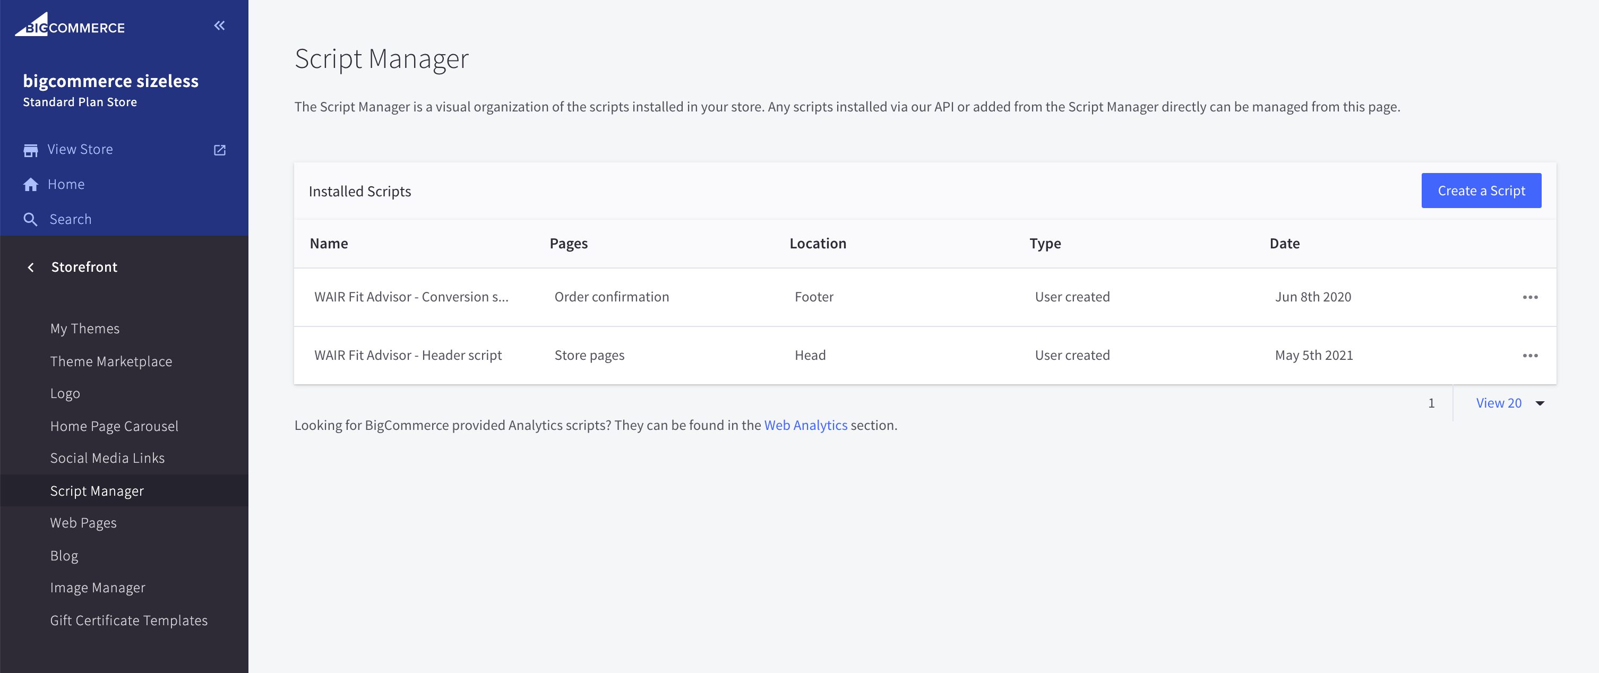Open actions menu for Header script row
Screen dimensions: 1599x673
[1530, 356]
